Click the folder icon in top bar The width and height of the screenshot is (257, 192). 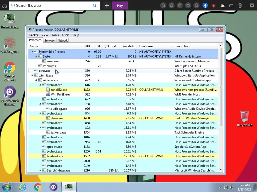[231, 5]
